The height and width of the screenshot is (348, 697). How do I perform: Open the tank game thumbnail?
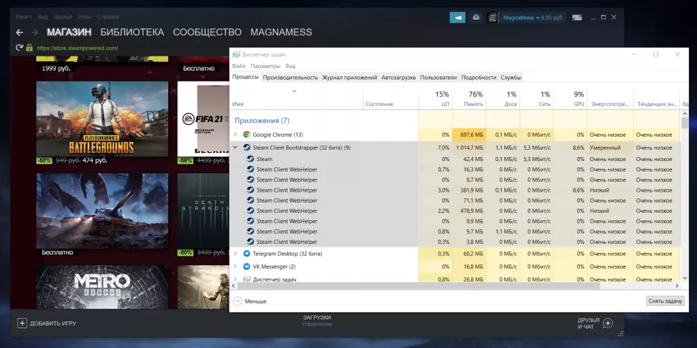click(102, 211)
